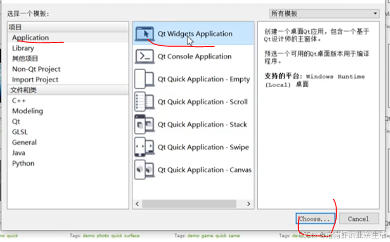Choose Qt Quick Application - Empty label

204,79
